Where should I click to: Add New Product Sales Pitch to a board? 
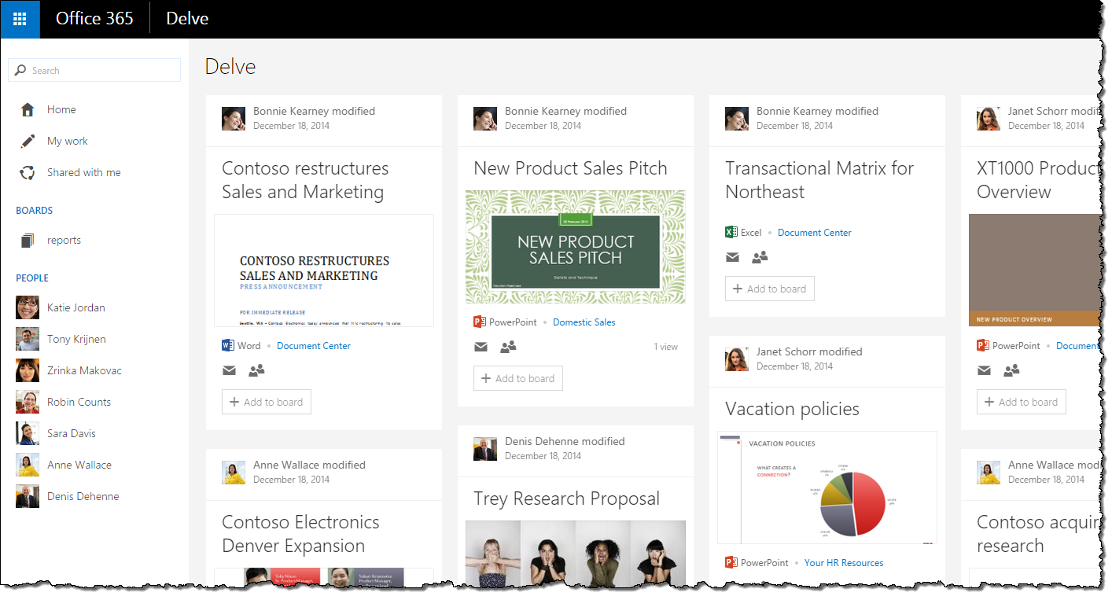click(x=518, y=378)
